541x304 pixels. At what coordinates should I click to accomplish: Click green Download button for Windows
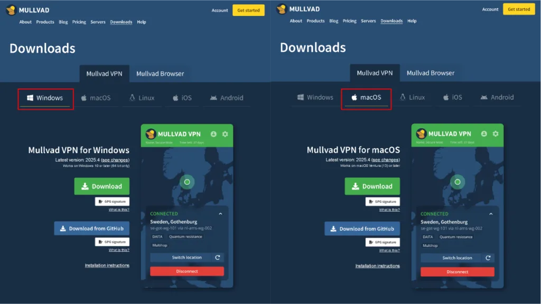click(102, 186)
